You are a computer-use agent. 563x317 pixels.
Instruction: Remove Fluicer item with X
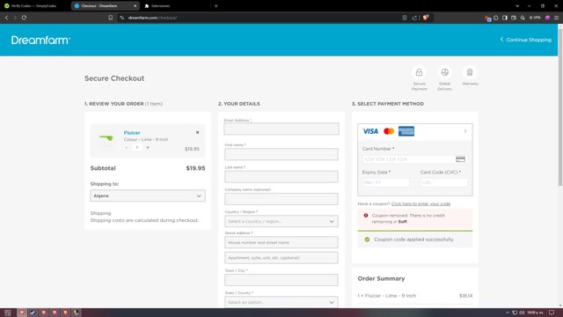(x=197, y=132)
